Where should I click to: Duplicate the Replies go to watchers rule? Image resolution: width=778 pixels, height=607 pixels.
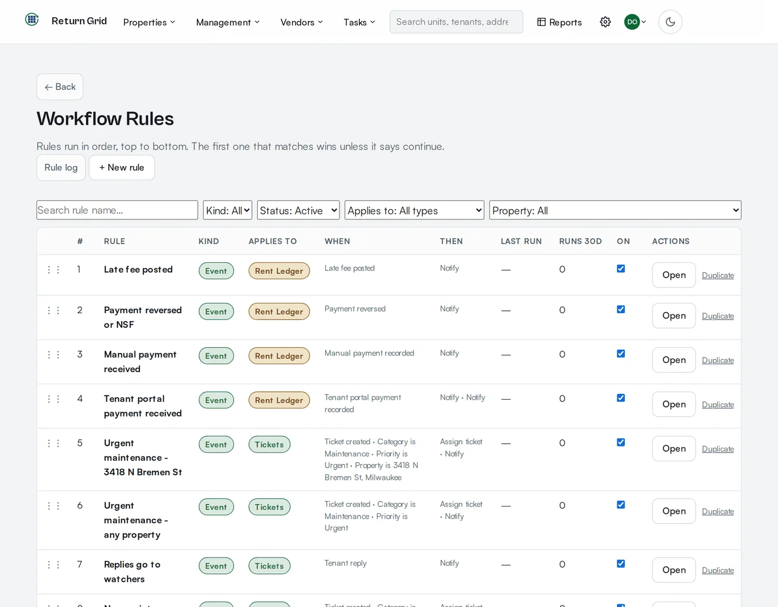tap(718, 570)
